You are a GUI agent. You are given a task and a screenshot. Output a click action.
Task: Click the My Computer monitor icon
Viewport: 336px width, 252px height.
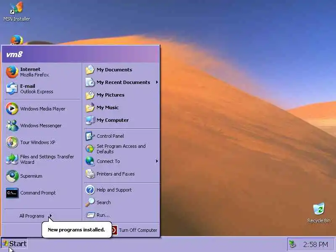click(x=90, y=120)
